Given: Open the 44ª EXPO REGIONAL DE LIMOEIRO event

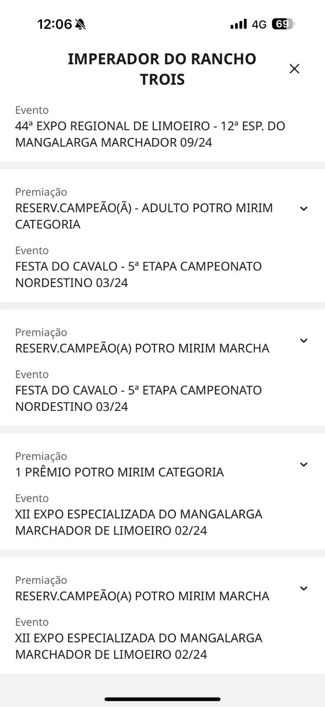Looking at the screenshot, I should [150, 134].
